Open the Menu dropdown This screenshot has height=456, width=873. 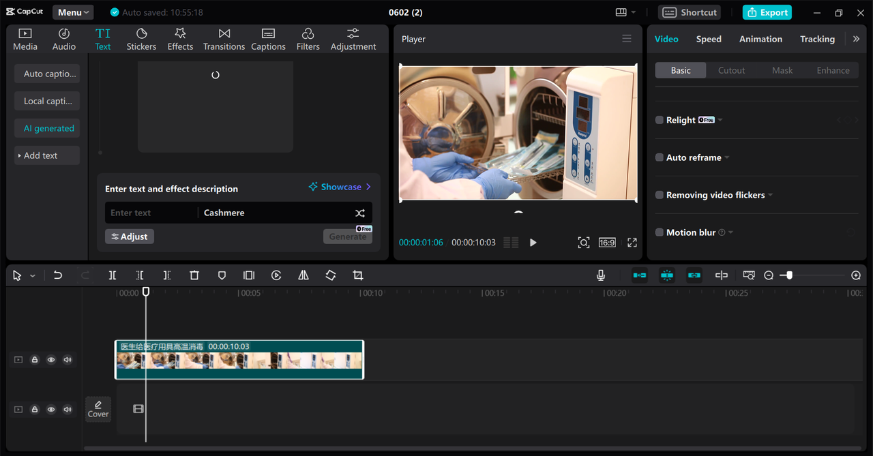73,12
